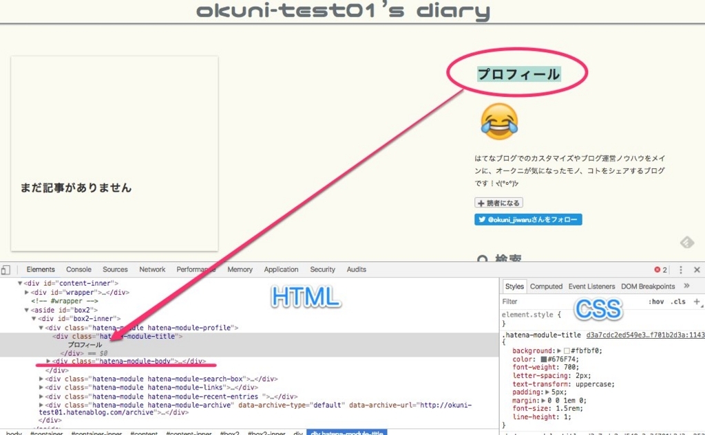Click the search magnifier icon in sidebar
Image resolution: width=705 pixels, height=435 pixels.
(x=483, y=259)
